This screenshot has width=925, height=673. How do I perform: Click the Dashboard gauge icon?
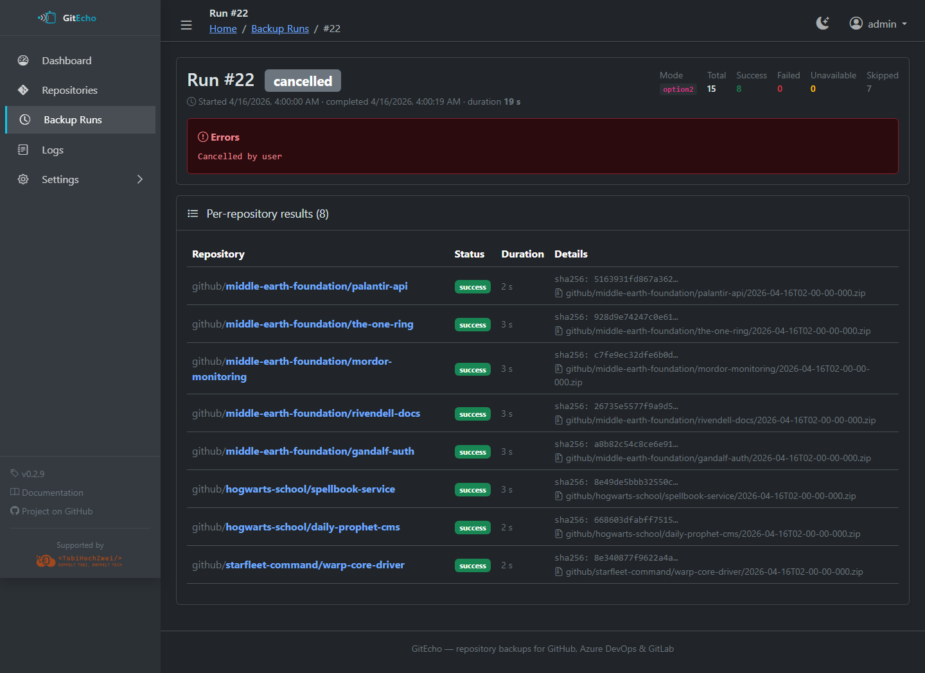23,60
